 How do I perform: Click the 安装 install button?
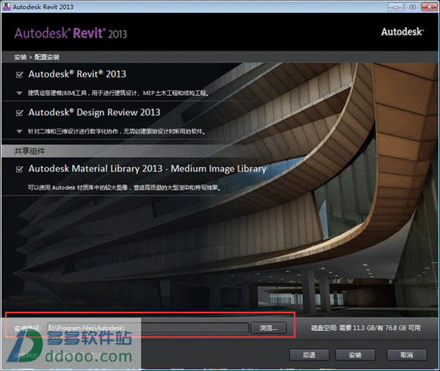(x=355, y=355)
